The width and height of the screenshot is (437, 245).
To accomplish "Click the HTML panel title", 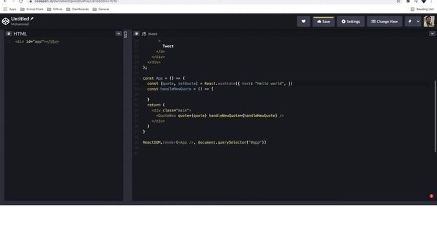I will pos(20,33).
